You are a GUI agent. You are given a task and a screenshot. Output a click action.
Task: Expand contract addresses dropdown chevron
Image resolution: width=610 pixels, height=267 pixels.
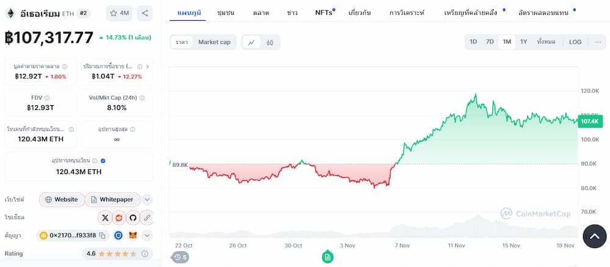tap(146, 235)
